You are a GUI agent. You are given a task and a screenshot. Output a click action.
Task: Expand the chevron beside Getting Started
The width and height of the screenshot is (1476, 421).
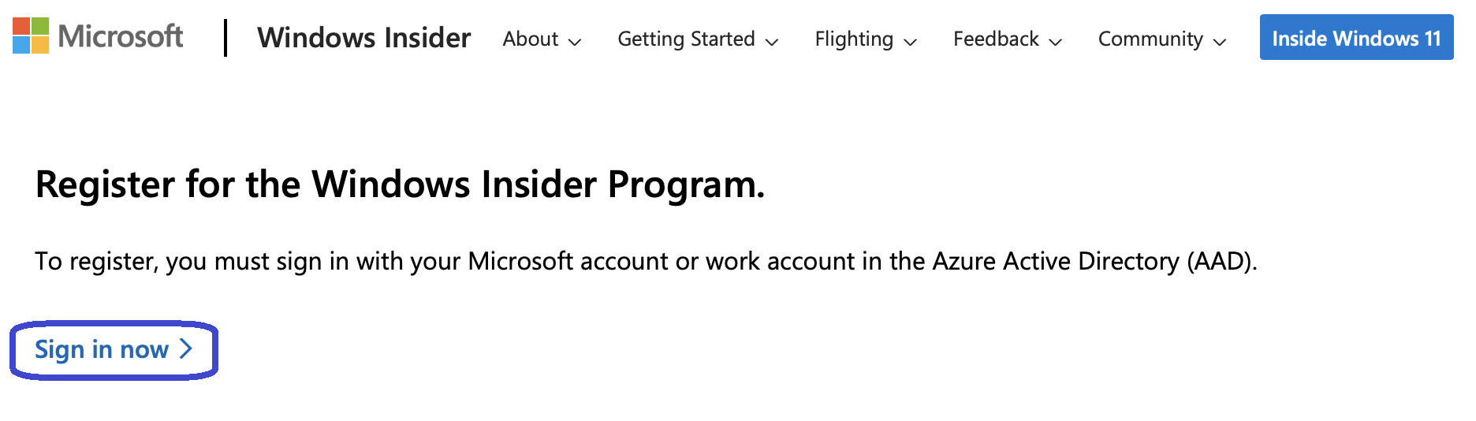[x=772, y=42]
